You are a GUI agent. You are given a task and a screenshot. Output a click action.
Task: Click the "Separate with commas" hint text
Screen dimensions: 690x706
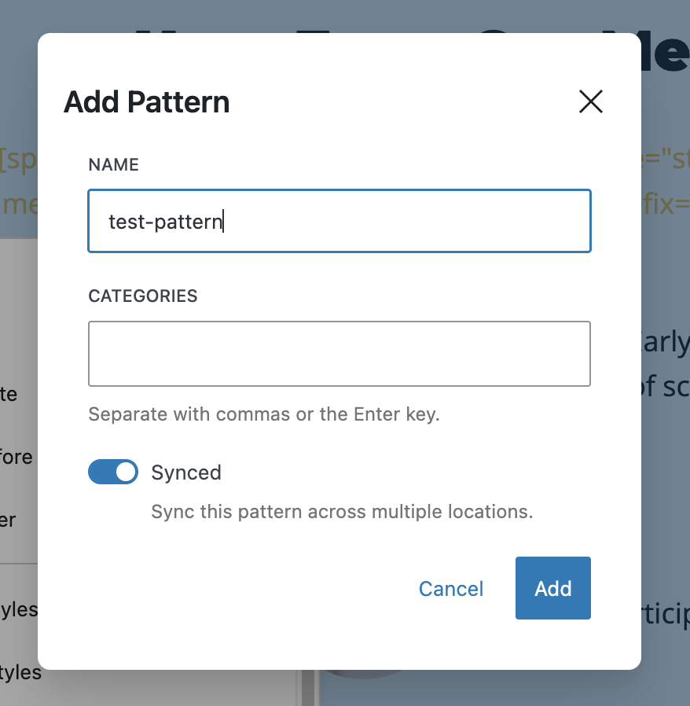point(263,414)
